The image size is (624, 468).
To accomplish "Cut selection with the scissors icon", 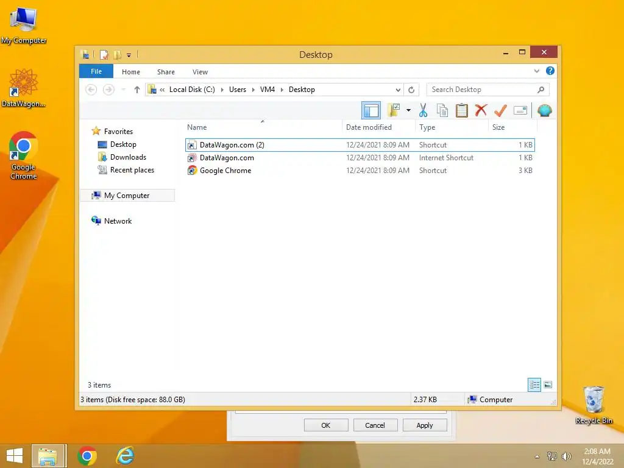I will click(x=423, y=110).
